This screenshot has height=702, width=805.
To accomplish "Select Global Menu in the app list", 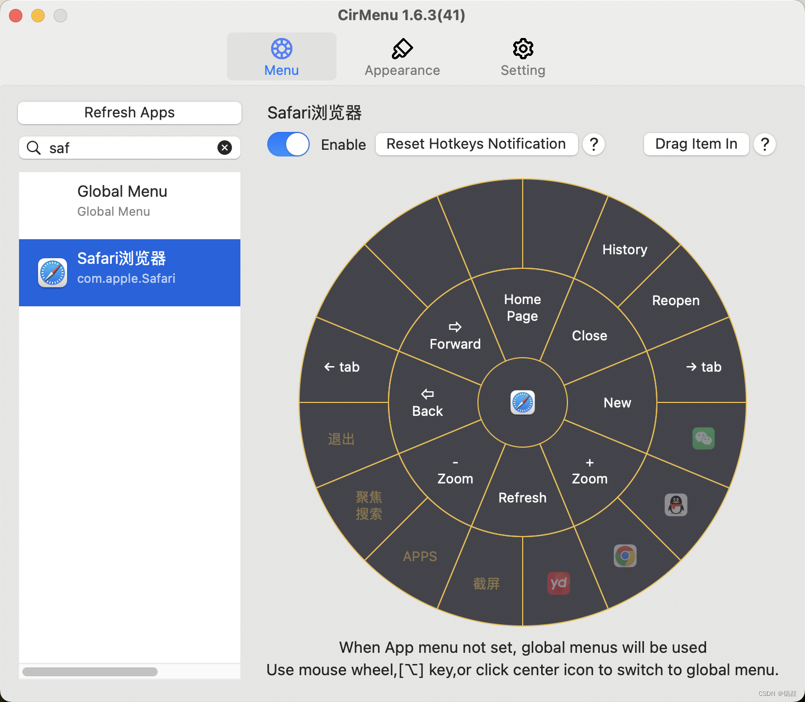I will [130, 206].
